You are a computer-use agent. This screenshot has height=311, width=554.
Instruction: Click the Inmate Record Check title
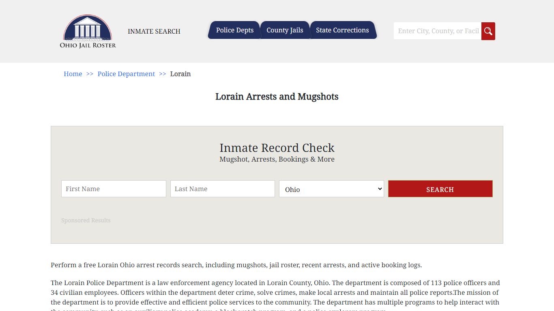(277, 148)
